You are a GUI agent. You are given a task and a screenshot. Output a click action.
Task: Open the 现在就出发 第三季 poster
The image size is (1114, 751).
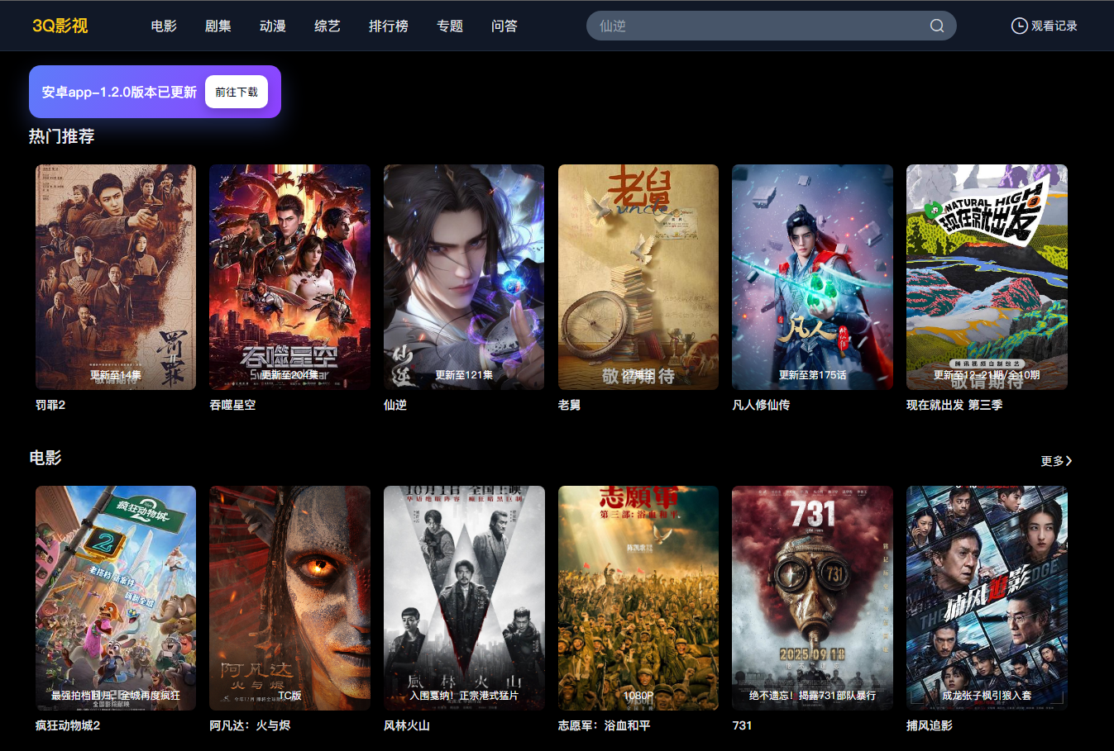tap(987, 277)
